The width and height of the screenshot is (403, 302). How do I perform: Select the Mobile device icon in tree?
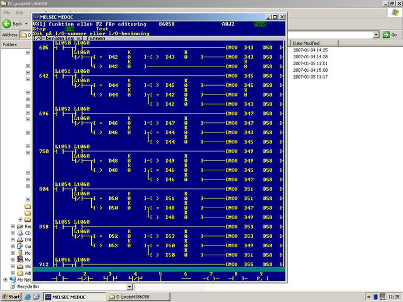coord(20,253)
